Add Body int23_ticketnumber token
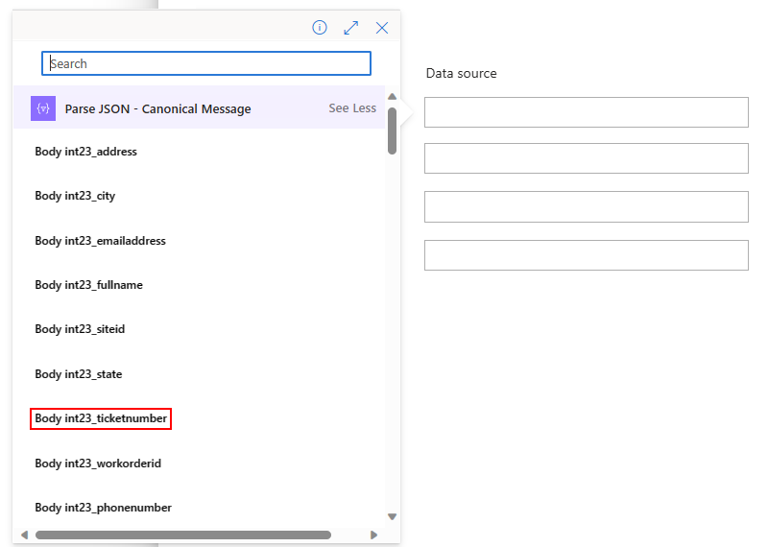 (101, 418)
